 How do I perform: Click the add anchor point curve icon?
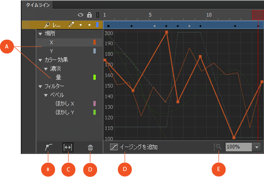(49, 147)
